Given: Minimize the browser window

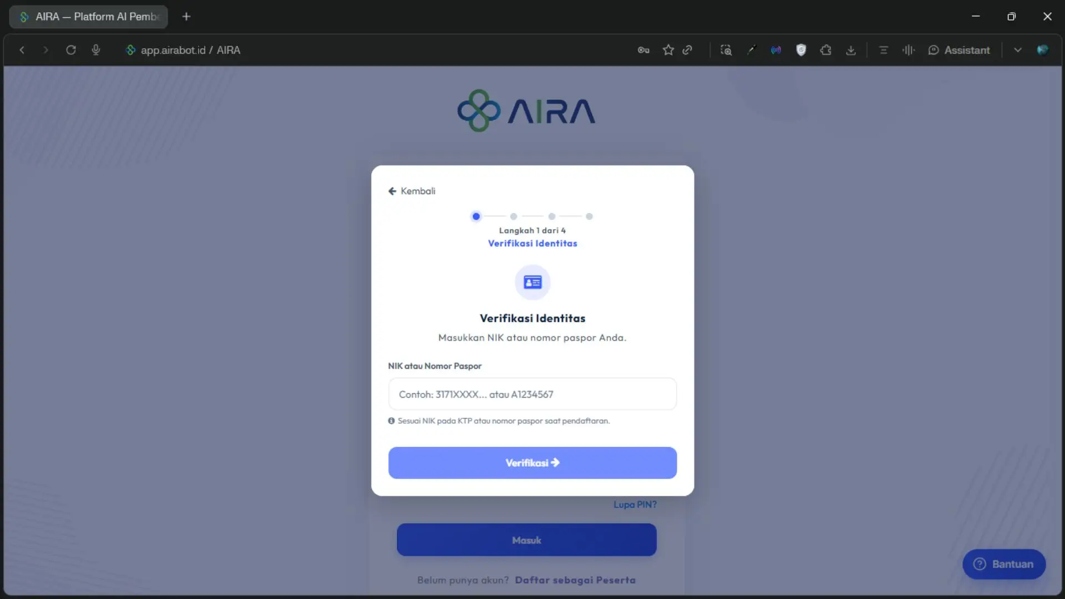Looking at the screenshot, I should point(976,17).
